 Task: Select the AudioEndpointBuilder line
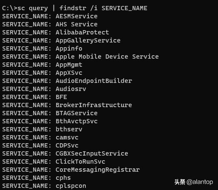coord(67,81)
